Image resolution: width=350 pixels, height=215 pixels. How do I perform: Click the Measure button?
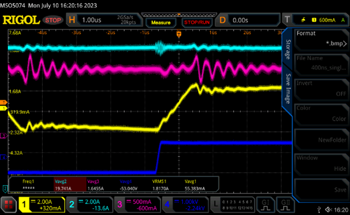point(161,23)
